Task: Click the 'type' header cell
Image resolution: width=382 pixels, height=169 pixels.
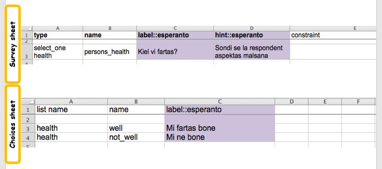Action: coord(58,35)
